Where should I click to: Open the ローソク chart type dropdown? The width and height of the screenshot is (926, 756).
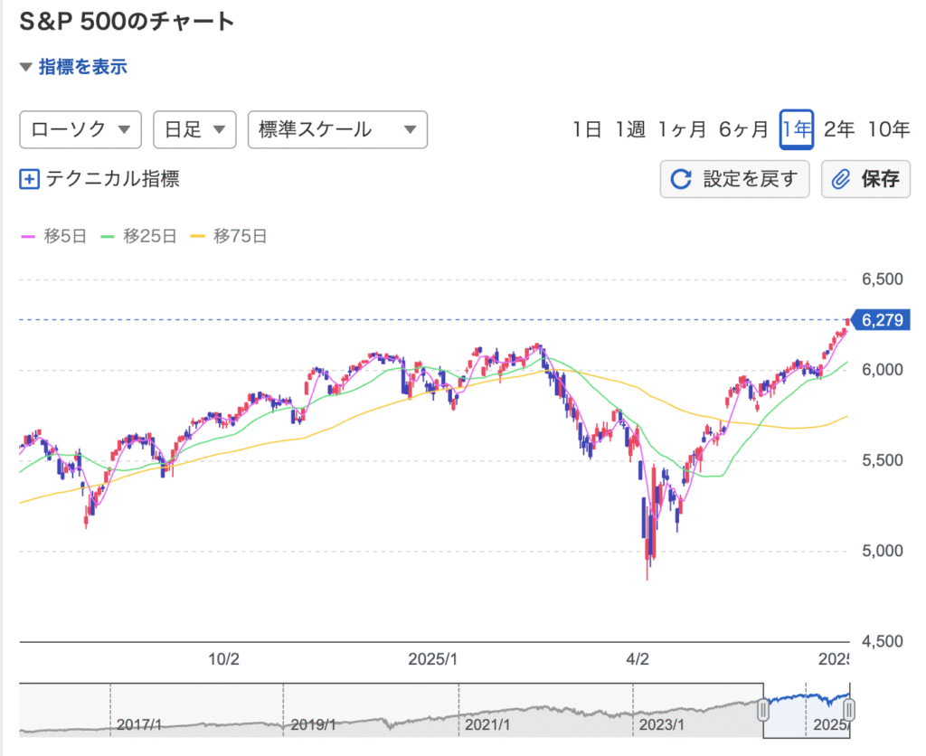(80, 129)
